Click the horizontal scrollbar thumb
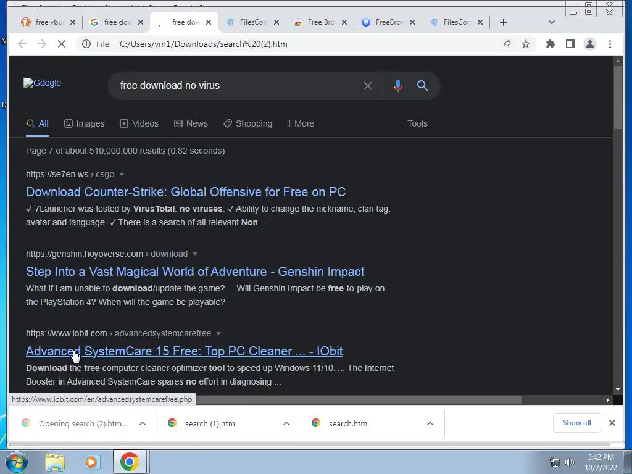The image size is (632, 474). tap(359, 400)
